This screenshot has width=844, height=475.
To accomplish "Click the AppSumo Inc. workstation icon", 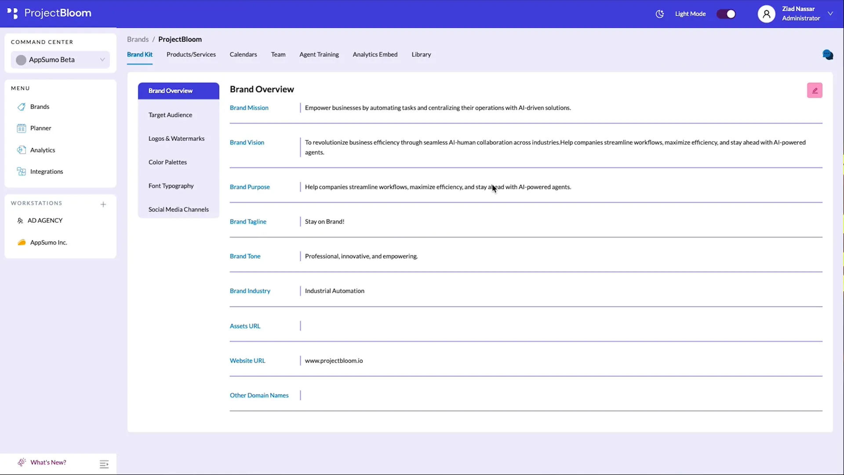I will coord(21,242).
